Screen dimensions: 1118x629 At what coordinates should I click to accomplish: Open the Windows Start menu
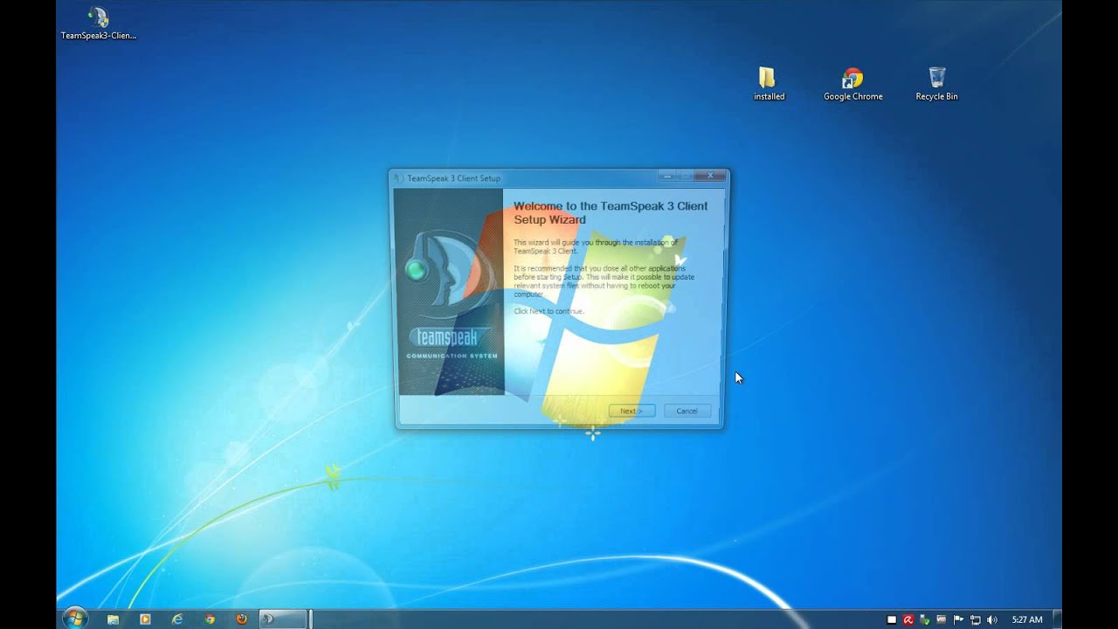coord(75,619)
